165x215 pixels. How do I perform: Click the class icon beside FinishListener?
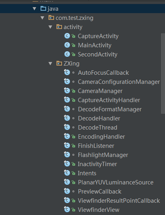(x=67, y=145)
